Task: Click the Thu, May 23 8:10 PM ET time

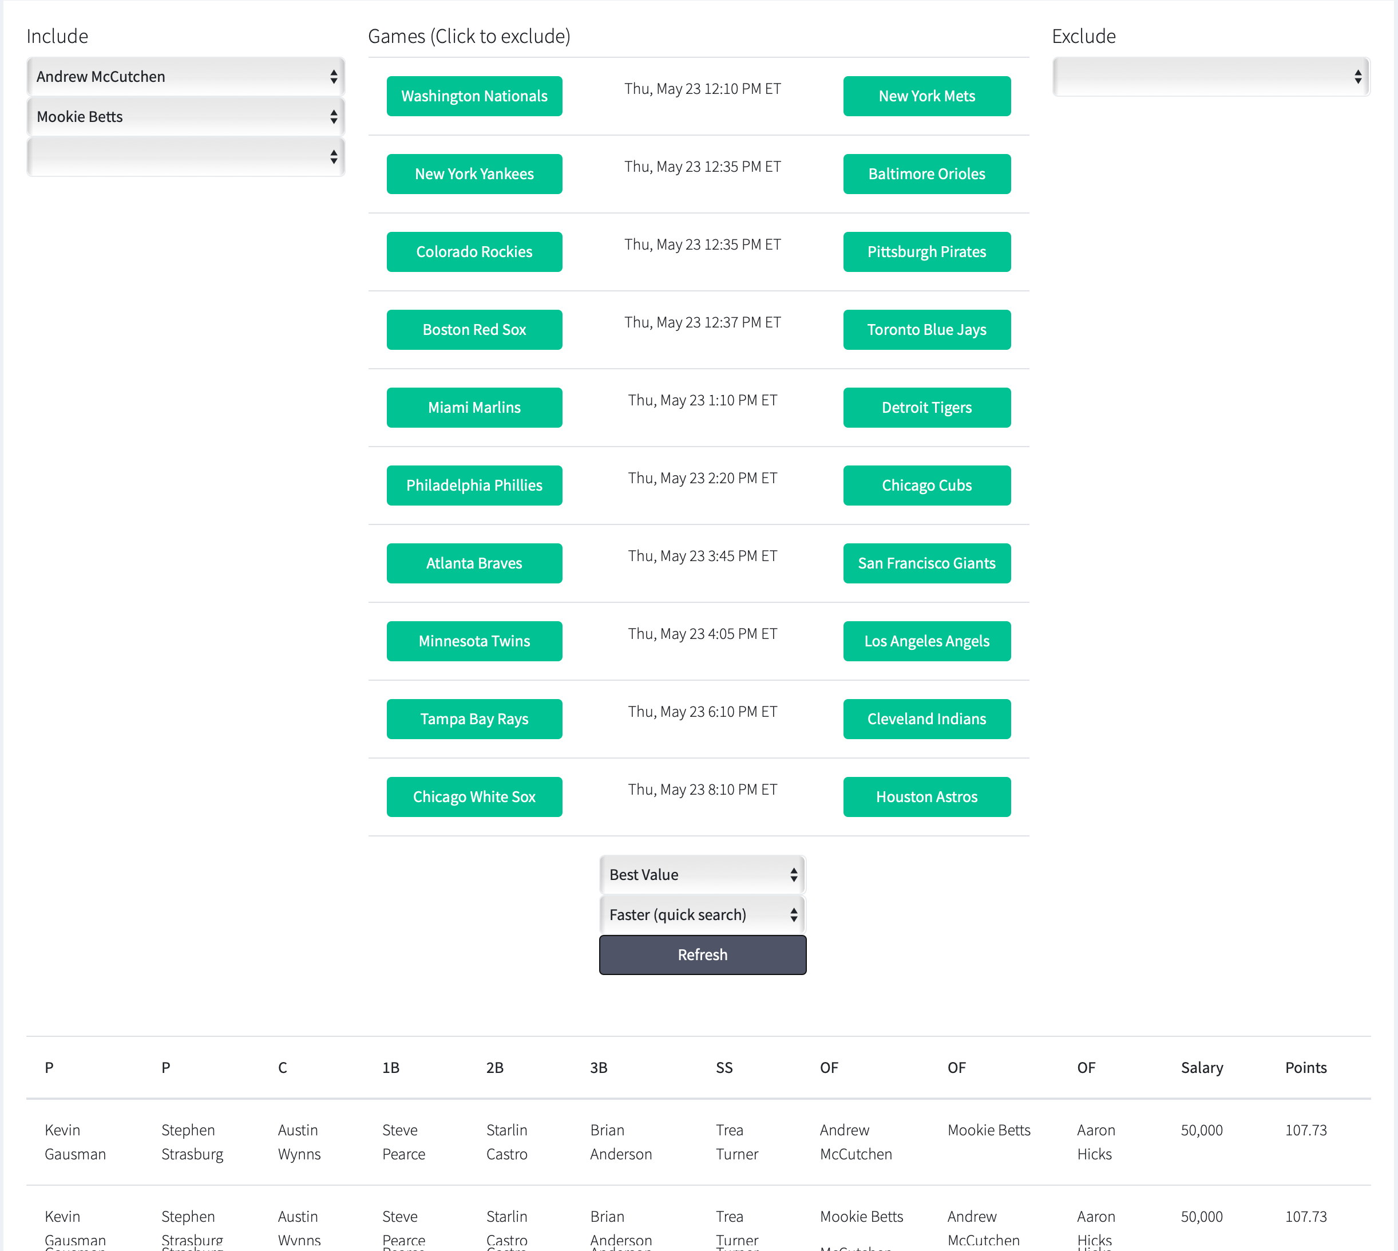Action: 702,790
